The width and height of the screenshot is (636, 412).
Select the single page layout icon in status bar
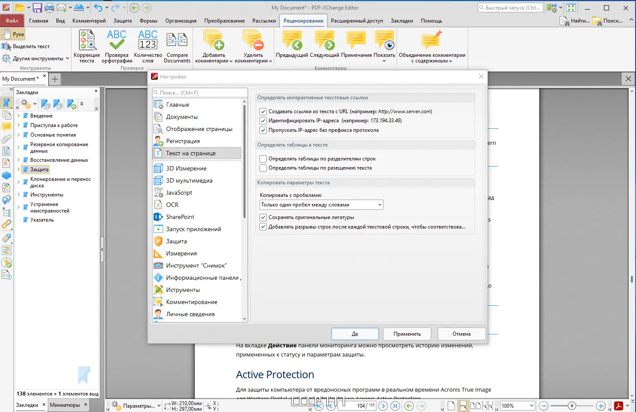[451, 406]
